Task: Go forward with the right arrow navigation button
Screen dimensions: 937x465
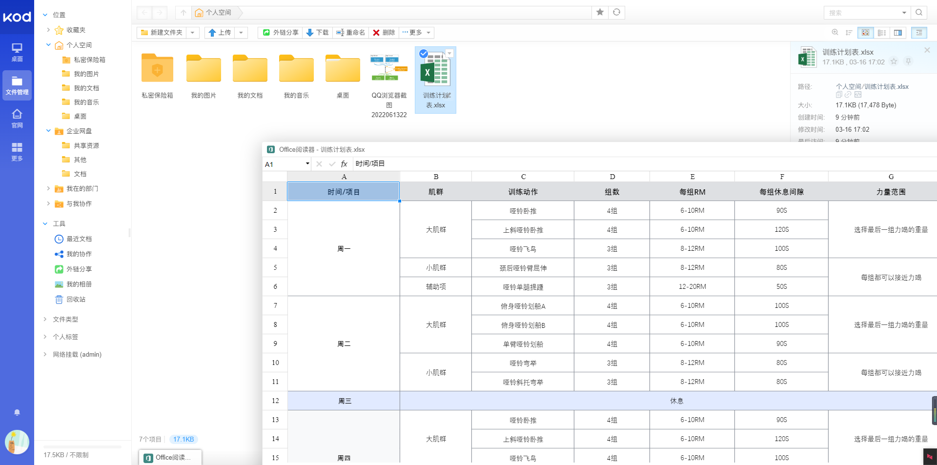Action: [160, 13]
